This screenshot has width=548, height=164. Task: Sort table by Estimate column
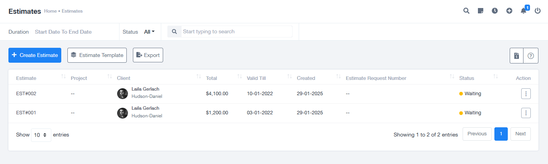[x=26, y=78]
